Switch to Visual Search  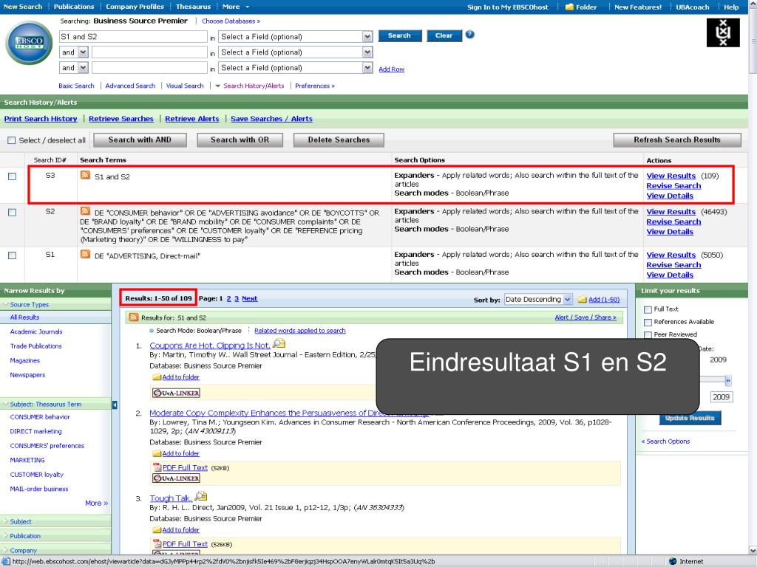pyautogui.click(x=185, y=86)
